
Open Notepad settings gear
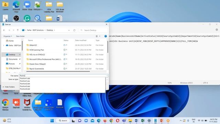coord(217,30)
